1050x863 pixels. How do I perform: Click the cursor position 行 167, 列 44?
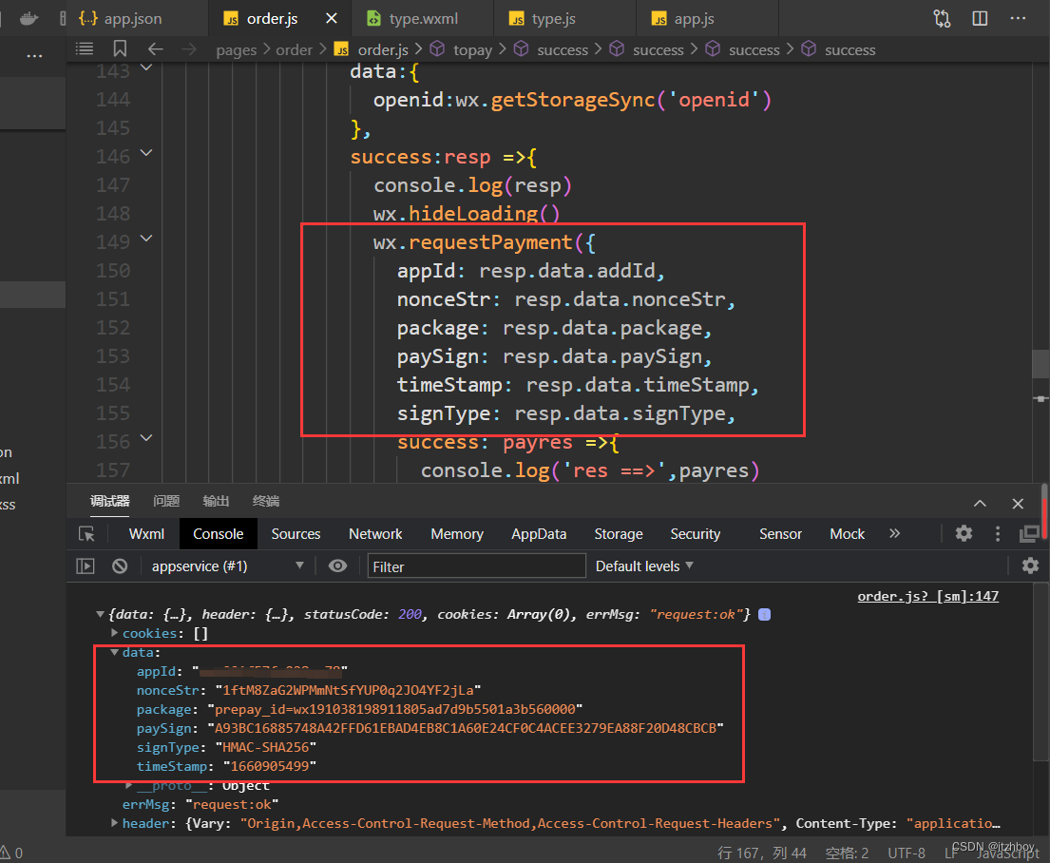(762, 853)
